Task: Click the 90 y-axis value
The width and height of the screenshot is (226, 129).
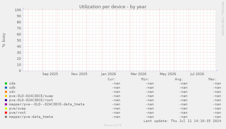Action: click(x=19, y=16)
